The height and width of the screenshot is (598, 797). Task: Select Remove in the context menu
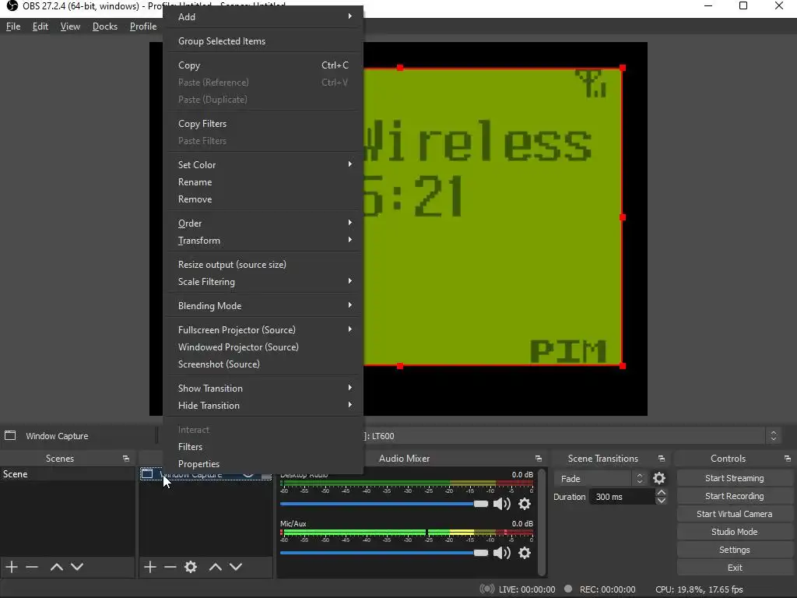click(x=265, y=199)
